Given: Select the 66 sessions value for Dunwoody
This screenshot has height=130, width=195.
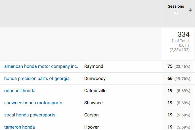Looking at the screenshot, I should (170, 79).
